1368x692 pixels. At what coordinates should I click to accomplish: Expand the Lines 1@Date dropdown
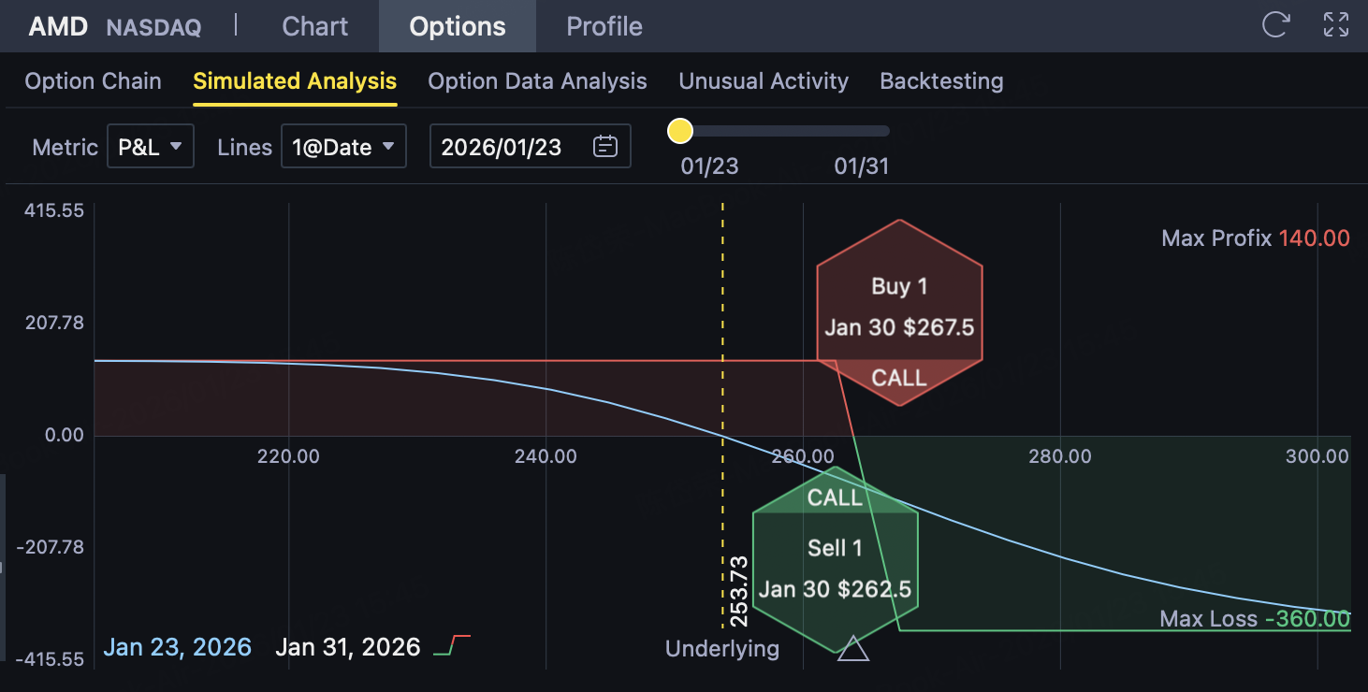343,146
